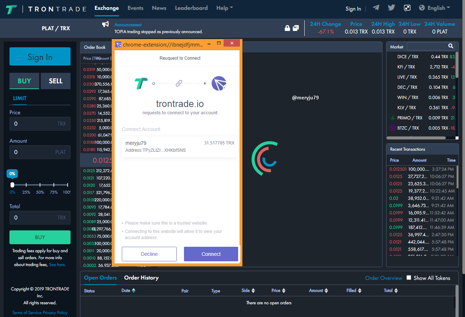This screenshot has width=465, height=317.
Task: Switch to the Order History tab
Action: coord(141,278)
